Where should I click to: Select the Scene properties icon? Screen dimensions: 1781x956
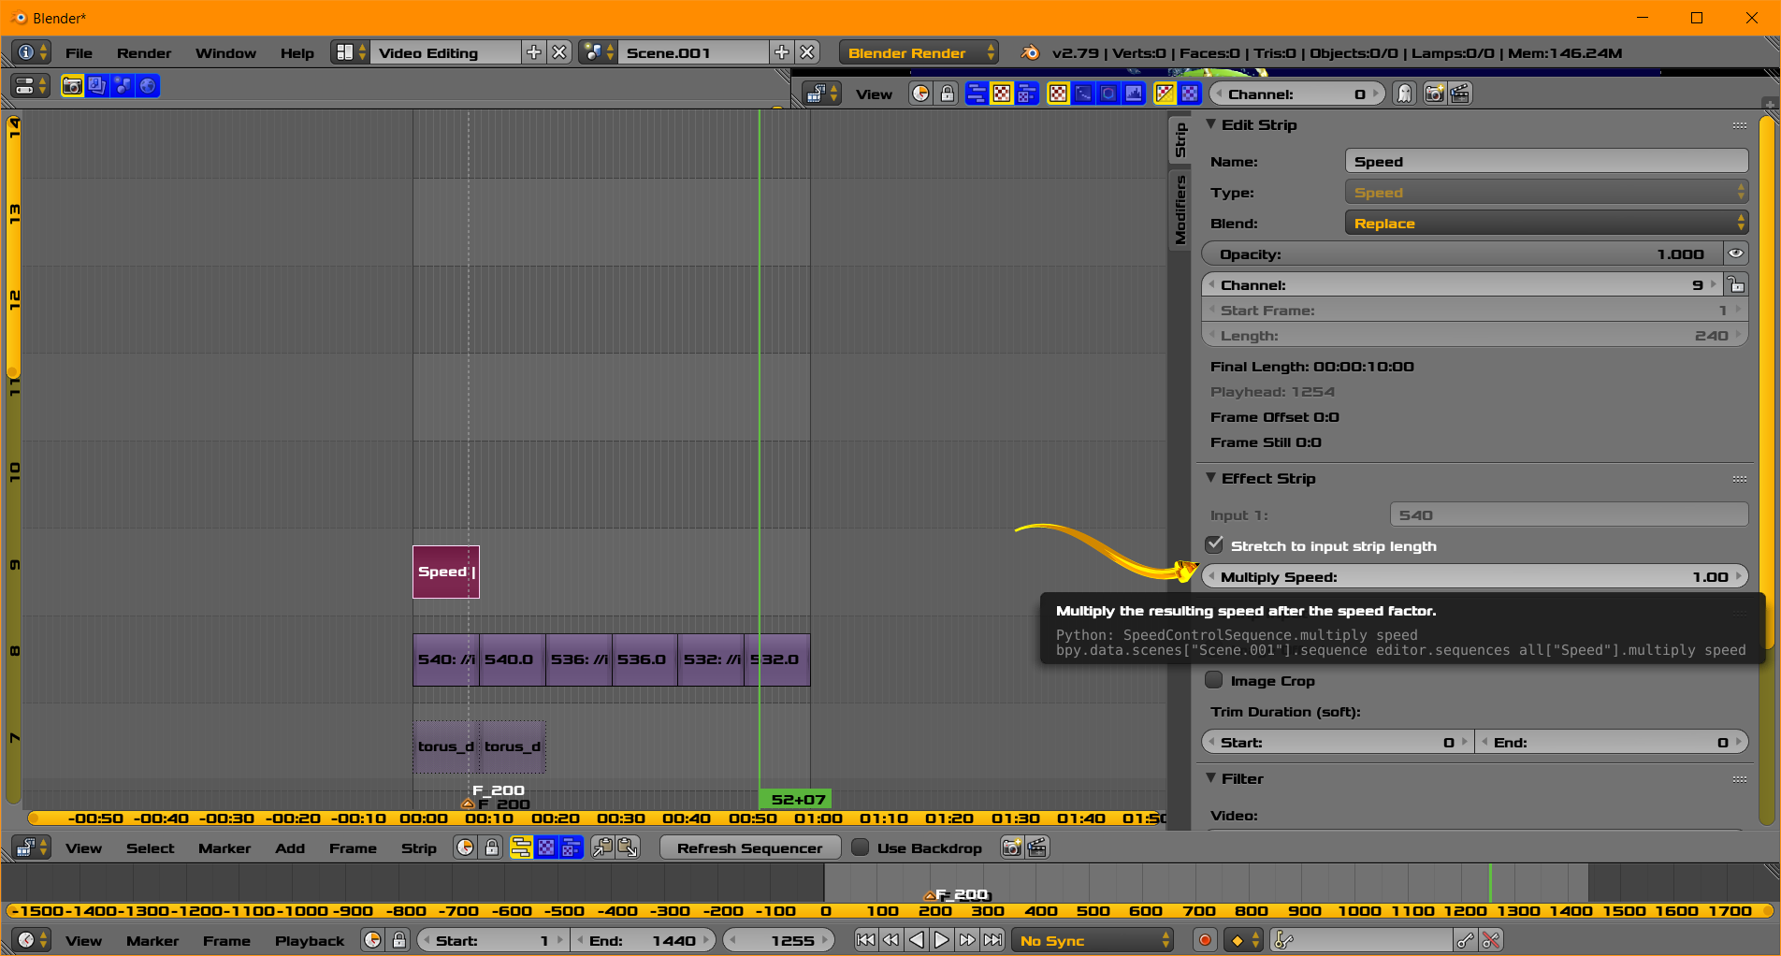(x=123, y=86)
